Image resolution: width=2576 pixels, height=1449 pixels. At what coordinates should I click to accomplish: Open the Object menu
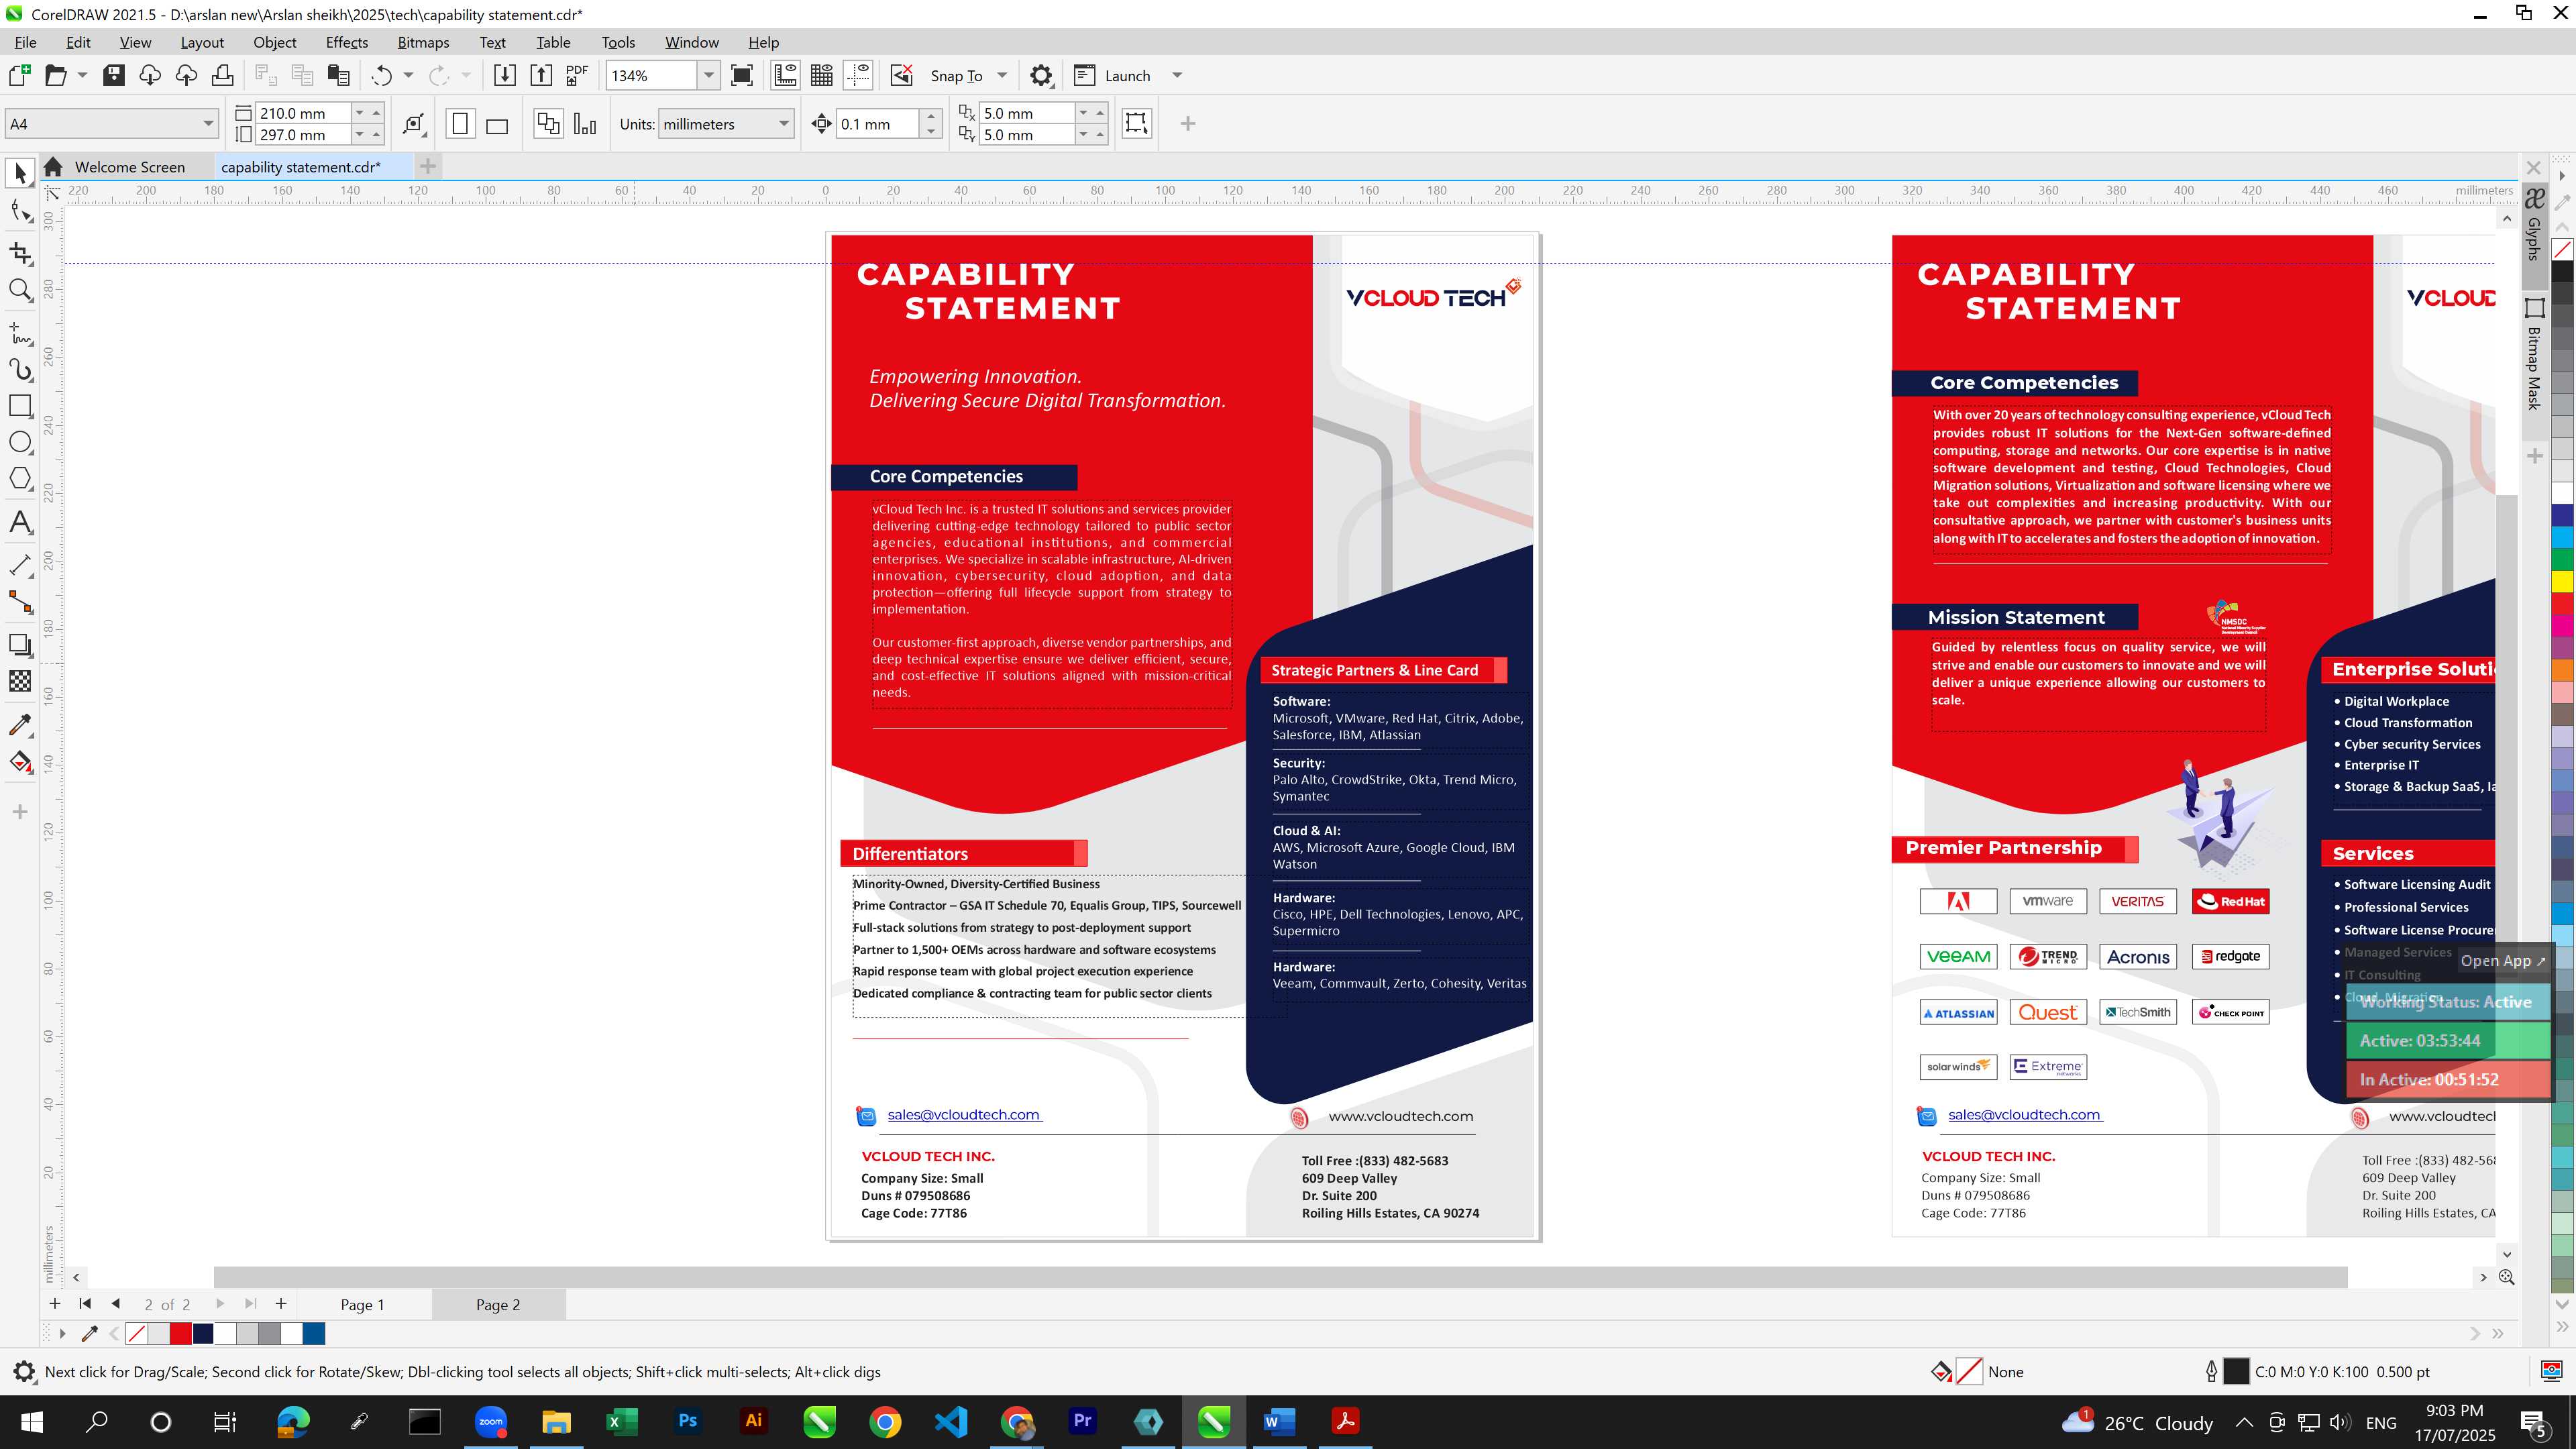274,42
